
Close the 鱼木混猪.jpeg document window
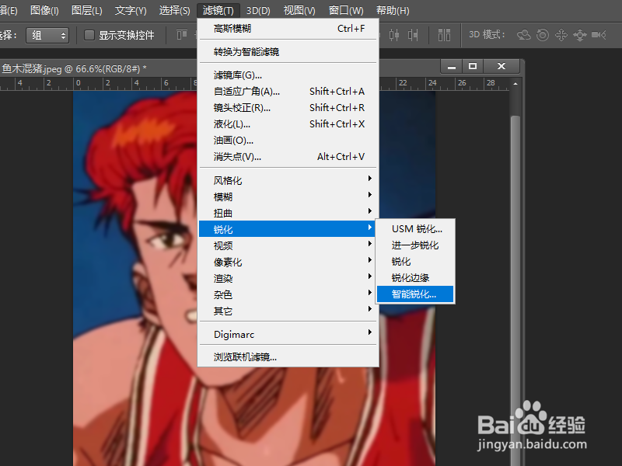pyautogui.click(x=501, y=67)
